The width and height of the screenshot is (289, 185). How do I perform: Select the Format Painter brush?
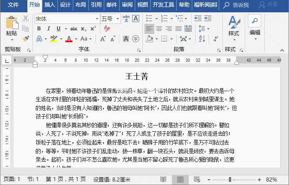pos(26,39)
